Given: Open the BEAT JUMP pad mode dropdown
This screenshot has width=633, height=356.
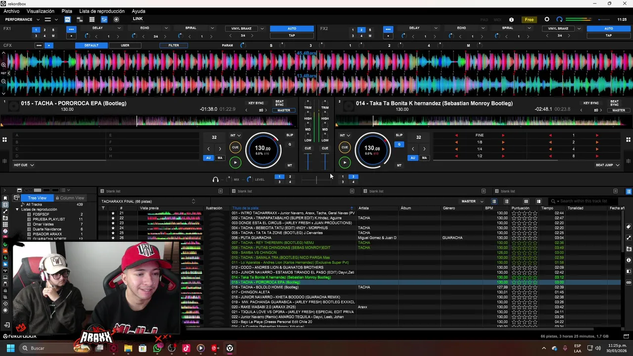Looking at the screenshot, I should [608, 165].
